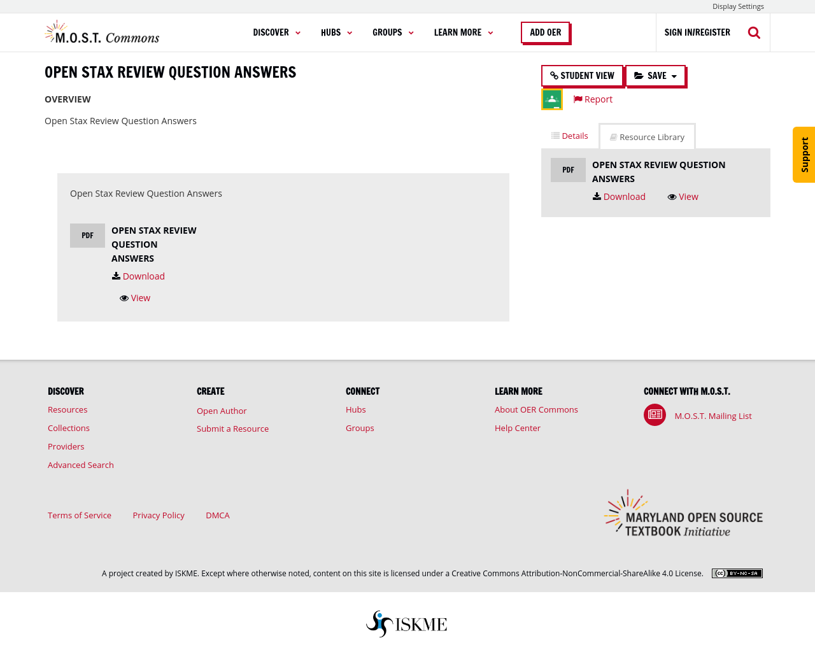This screenshot has width=815, height=652.
Task: View the PDF in the main content area
Action: 135,298
